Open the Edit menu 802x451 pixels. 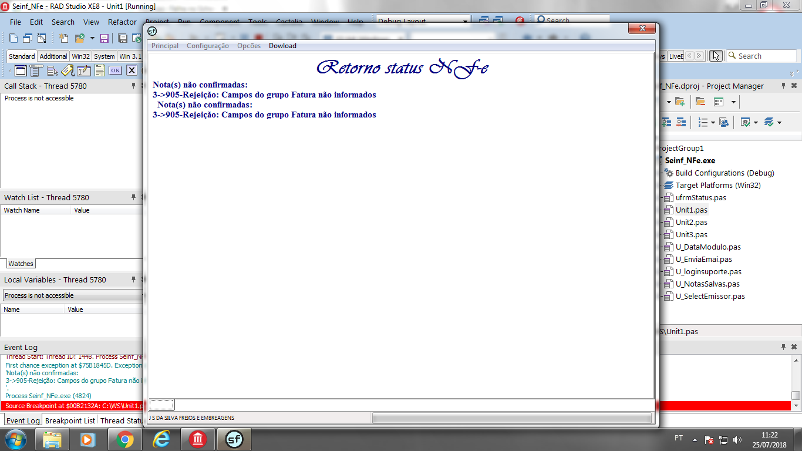point(36,22)
